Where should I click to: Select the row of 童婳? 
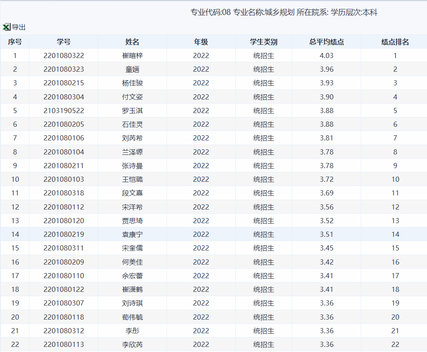point(213,70)
